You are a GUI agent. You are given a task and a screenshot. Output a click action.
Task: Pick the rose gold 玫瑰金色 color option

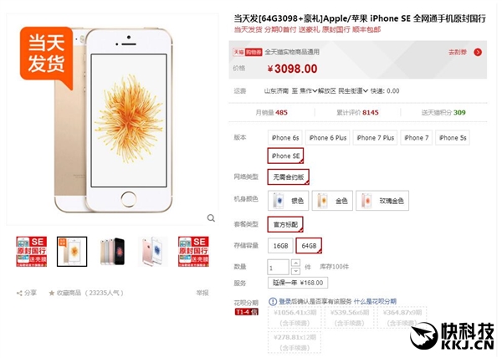(x=382, y=201)
